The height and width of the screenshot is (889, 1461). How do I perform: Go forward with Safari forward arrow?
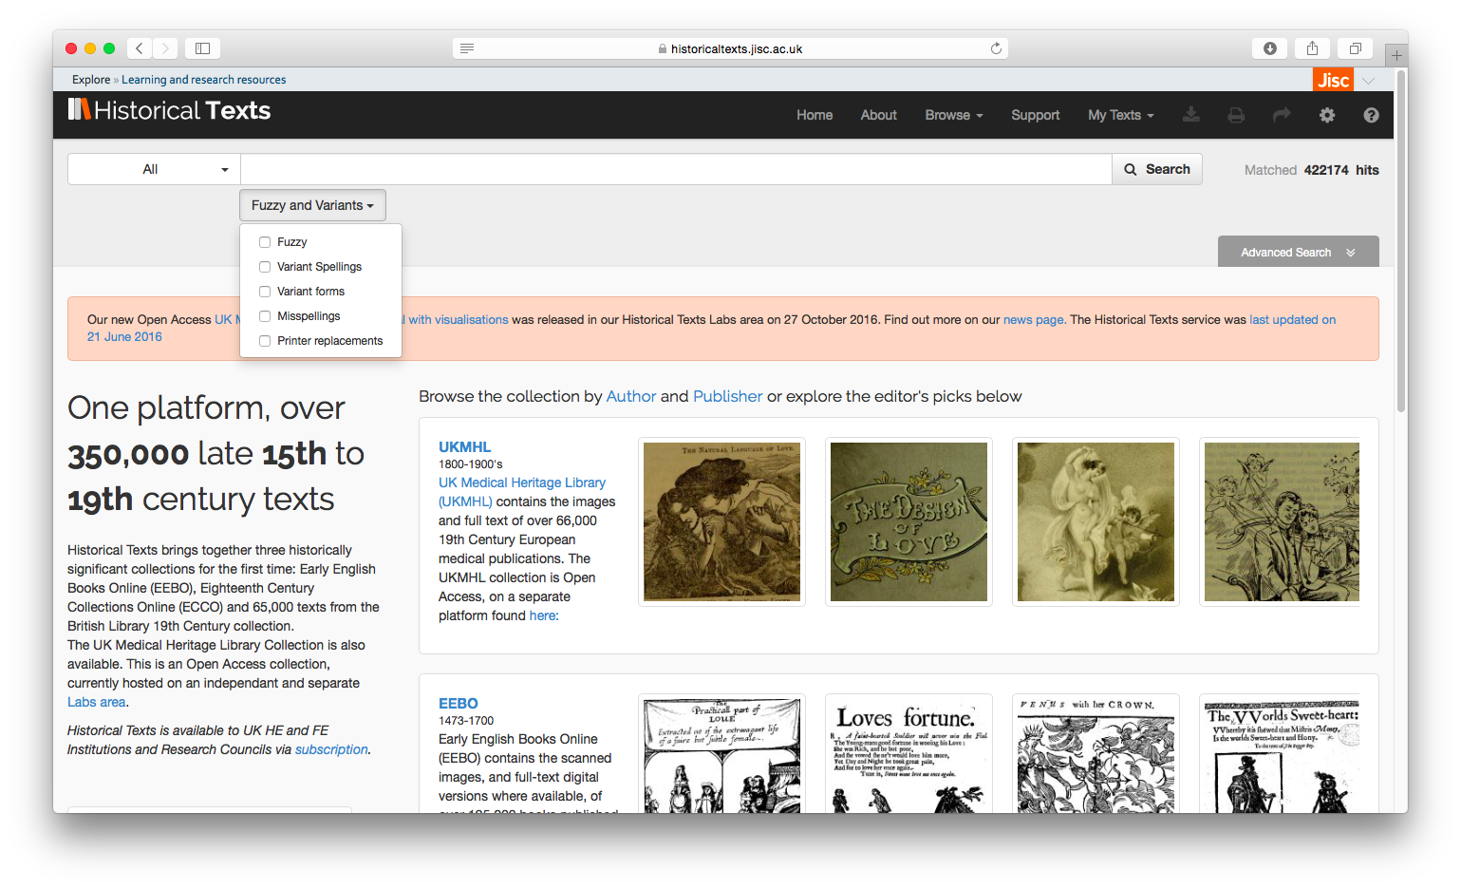tap(165, 48)
